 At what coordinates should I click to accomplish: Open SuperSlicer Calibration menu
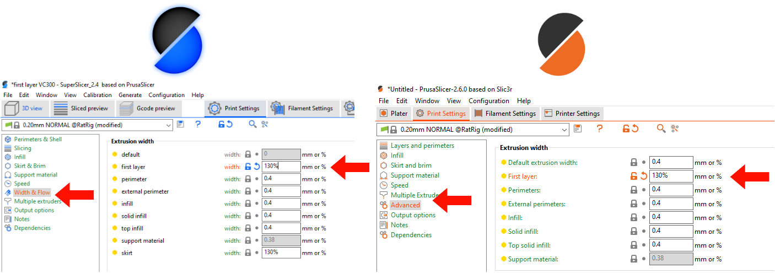click(x=98, y=95)
